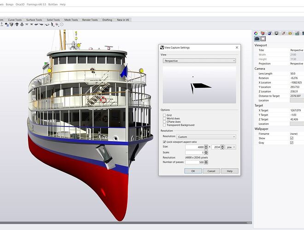Click the height size stepper arrows

click(x=222, y=147)
